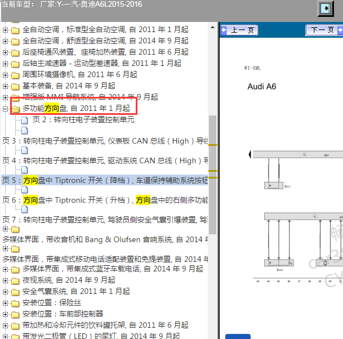Expand the 多媒体界面 蓝牙车载电话 node
343x339 pixels.
click(x=5, y=269)
